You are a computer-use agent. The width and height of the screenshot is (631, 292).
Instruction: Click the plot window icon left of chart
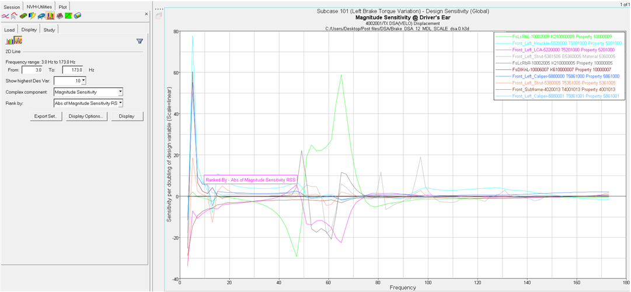click(x=159, y=16)
